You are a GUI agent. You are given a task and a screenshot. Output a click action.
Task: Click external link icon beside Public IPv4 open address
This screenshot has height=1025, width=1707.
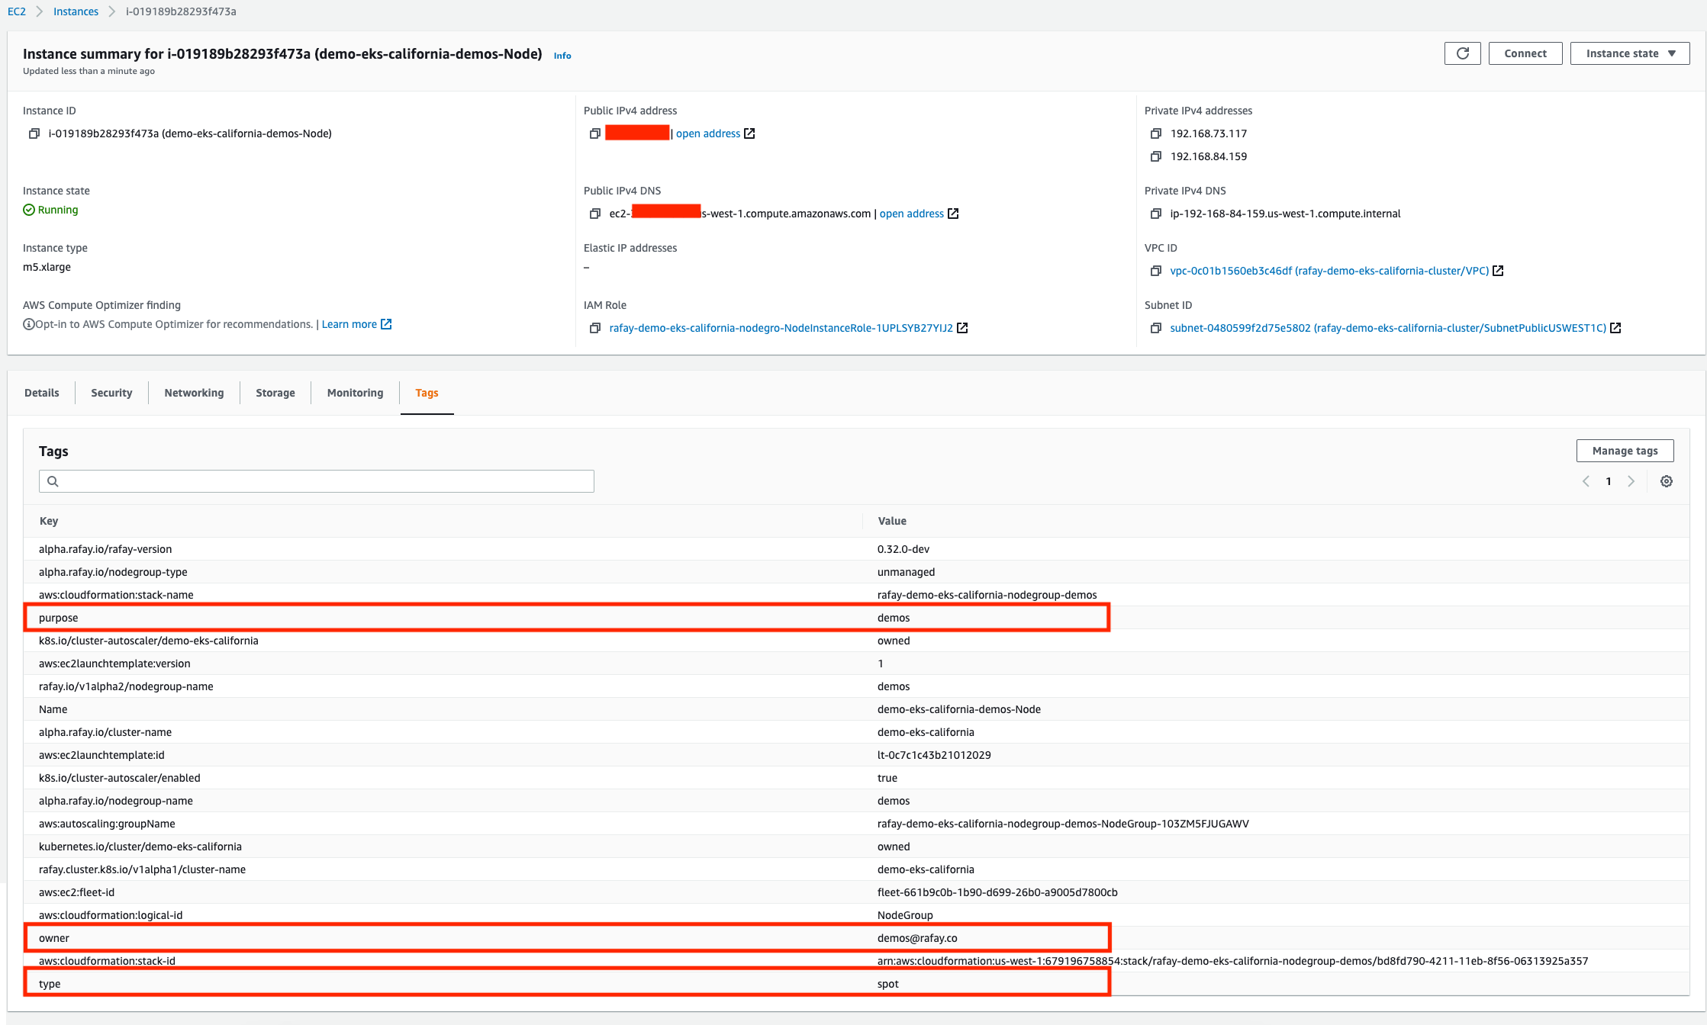749,133
